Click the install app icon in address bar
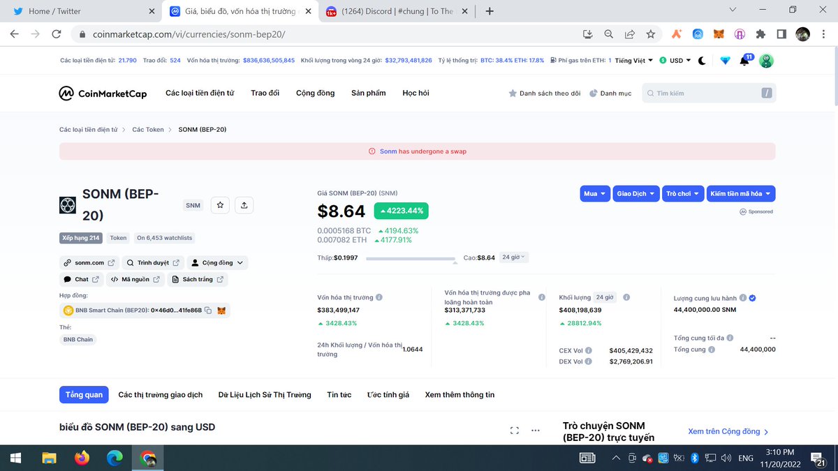 pos(588,33)
